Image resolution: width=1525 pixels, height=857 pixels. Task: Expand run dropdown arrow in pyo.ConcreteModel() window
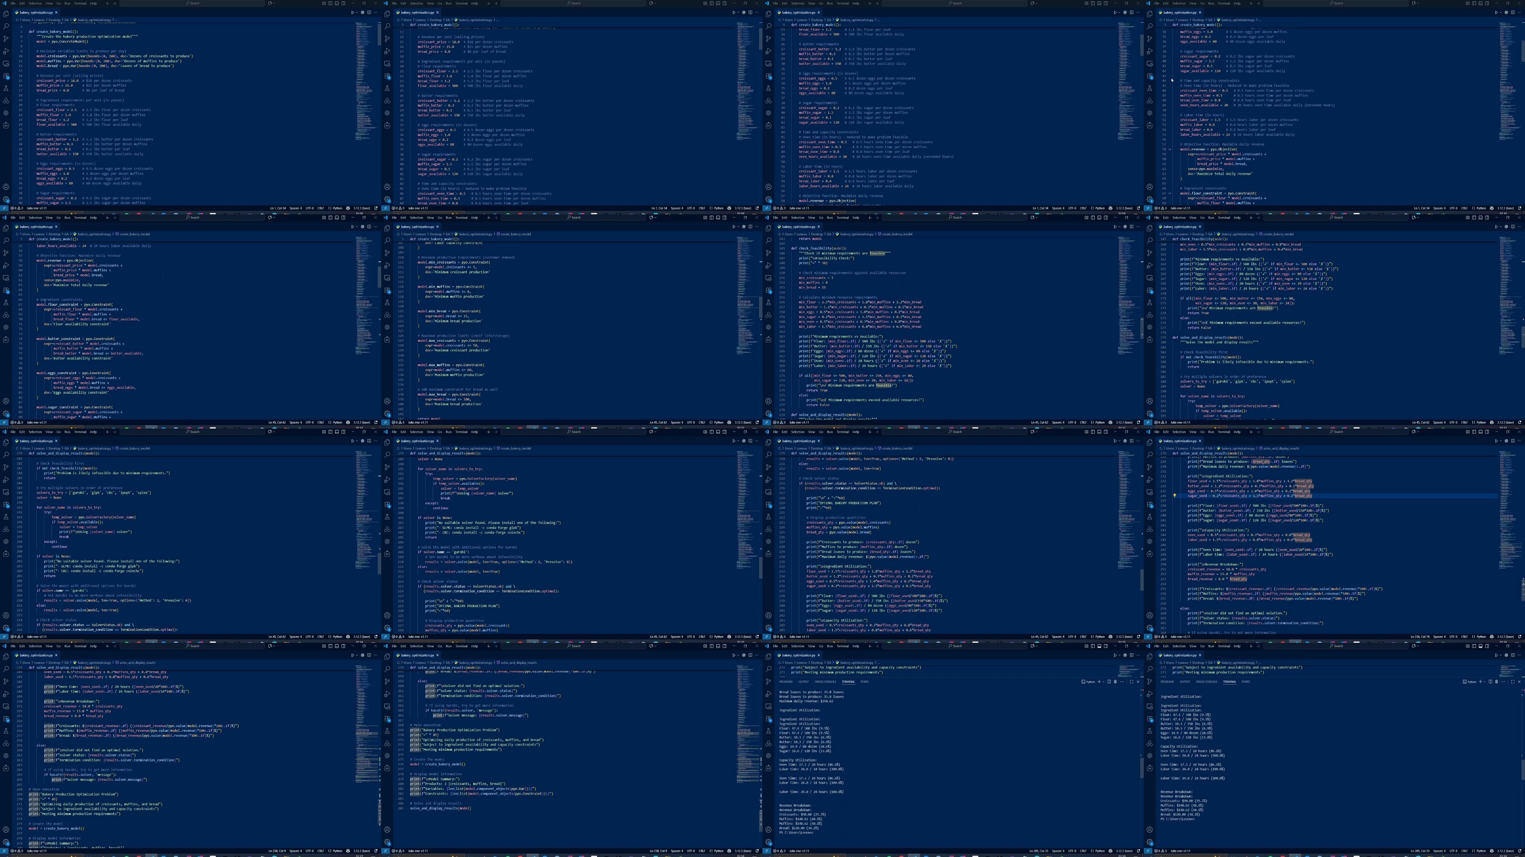(x=357, y=12)
